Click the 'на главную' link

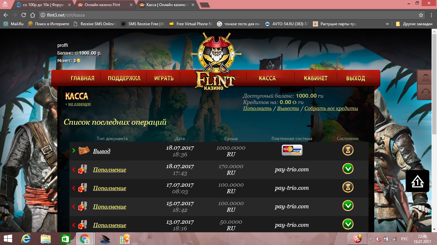point(79,104)
